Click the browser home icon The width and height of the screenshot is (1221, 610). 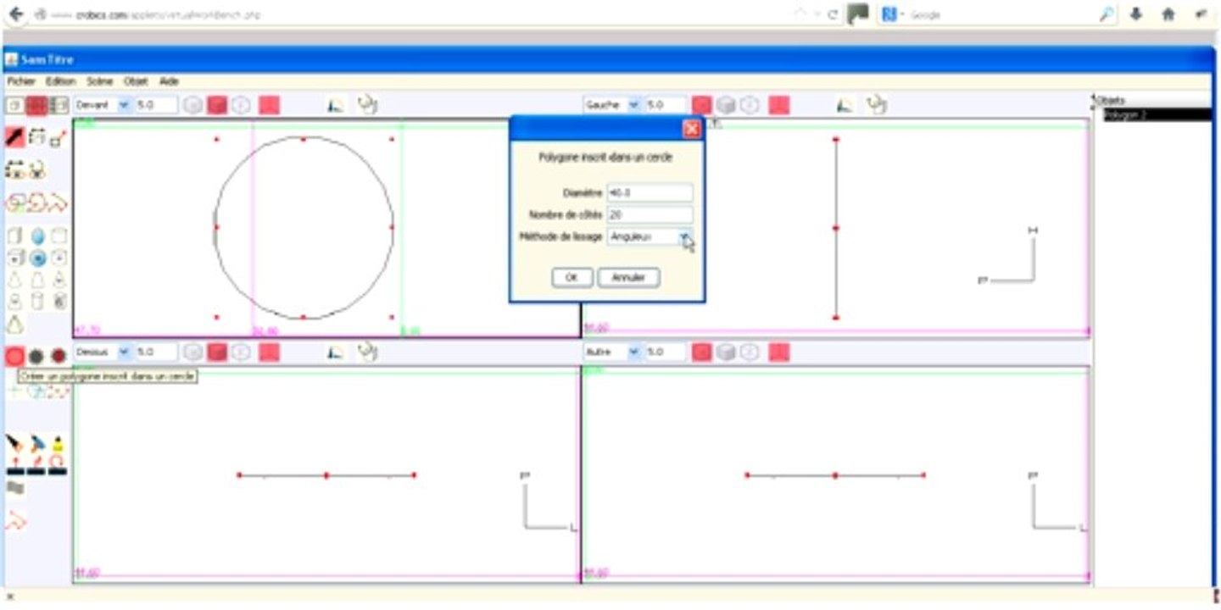tap(1168, 14)
